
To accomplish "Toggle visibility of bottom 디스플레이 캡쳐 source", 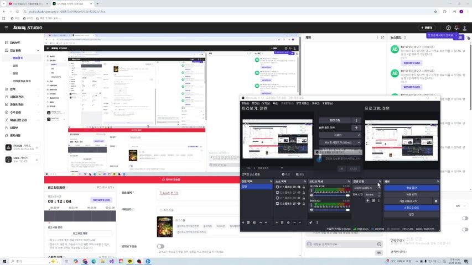I will click(299, 203).
